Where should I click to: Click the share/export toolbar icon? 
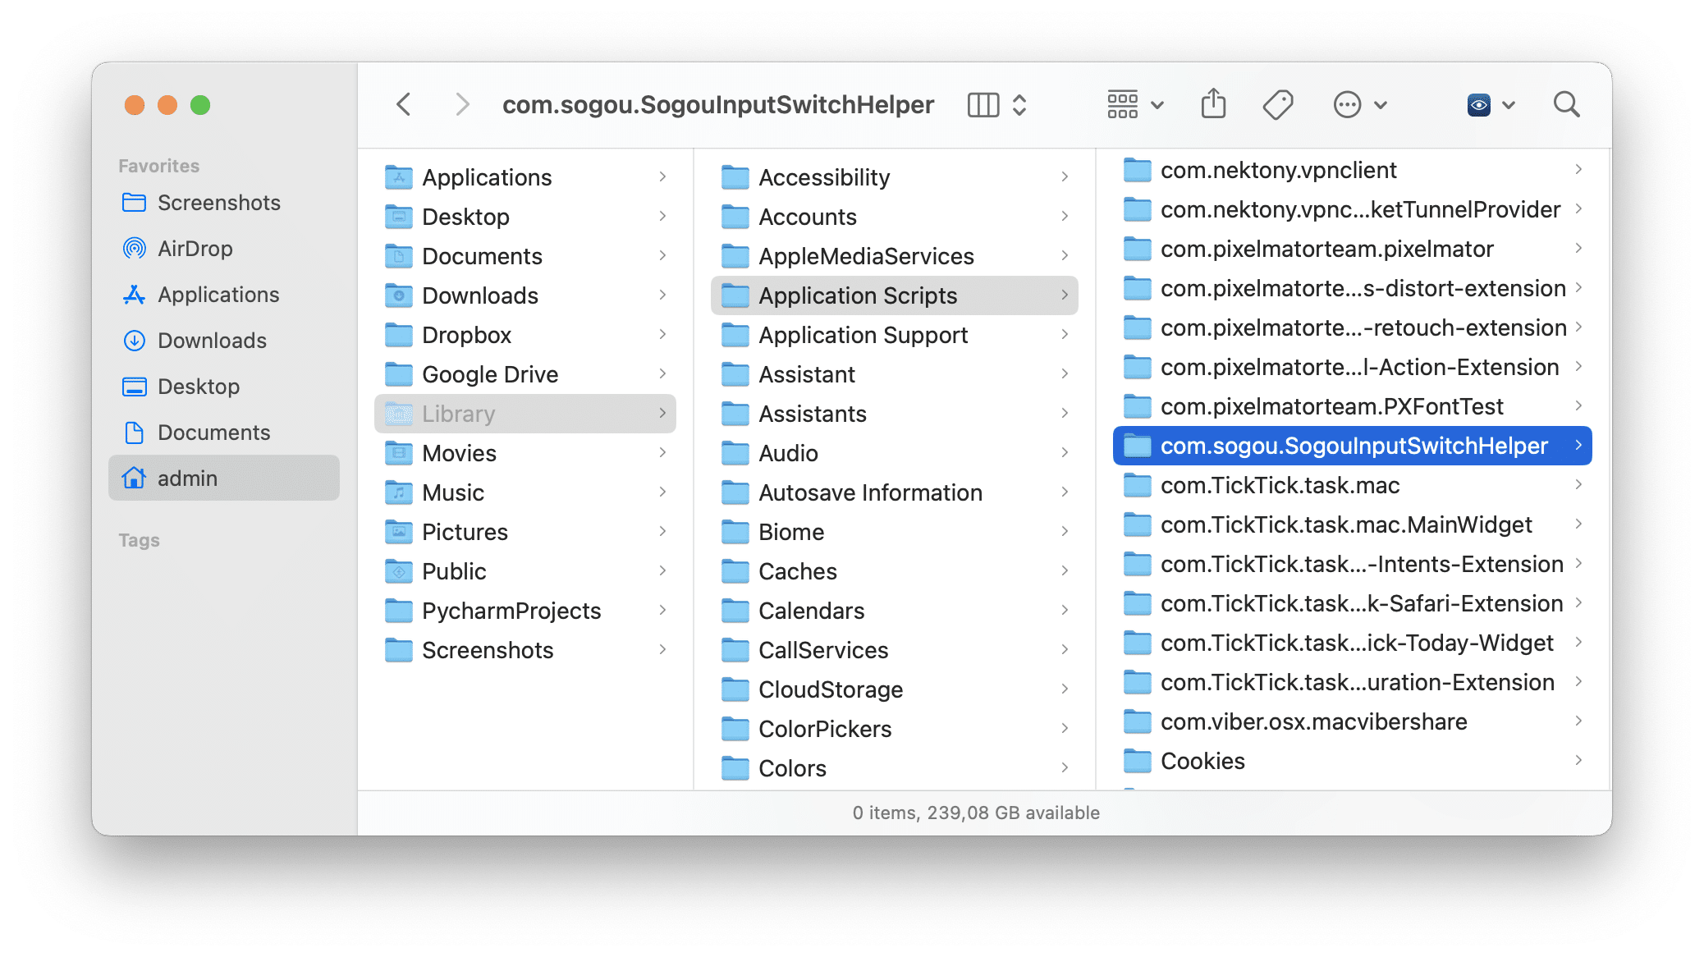pyautogui.click(x=1214, y=104)
